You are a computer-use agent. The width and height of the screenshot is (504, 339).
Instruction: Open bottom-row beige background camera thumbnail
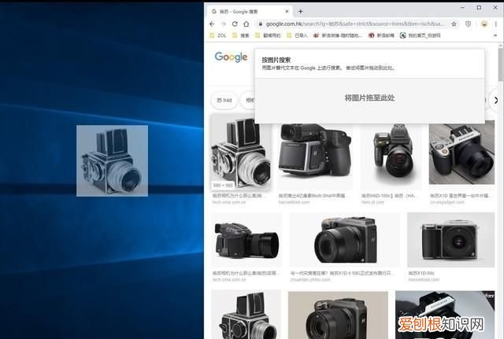(x=338, y=315)
